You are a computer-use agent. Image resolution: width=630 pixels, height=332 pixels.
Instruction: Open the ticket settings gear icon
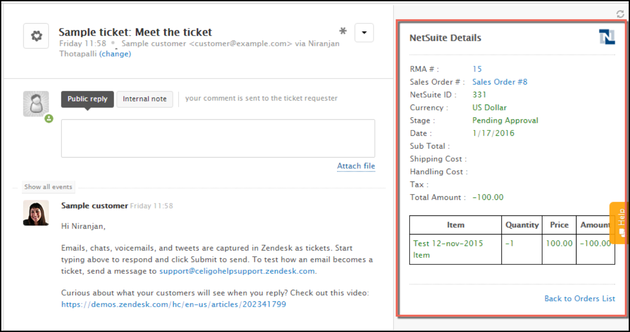[36, 36]
